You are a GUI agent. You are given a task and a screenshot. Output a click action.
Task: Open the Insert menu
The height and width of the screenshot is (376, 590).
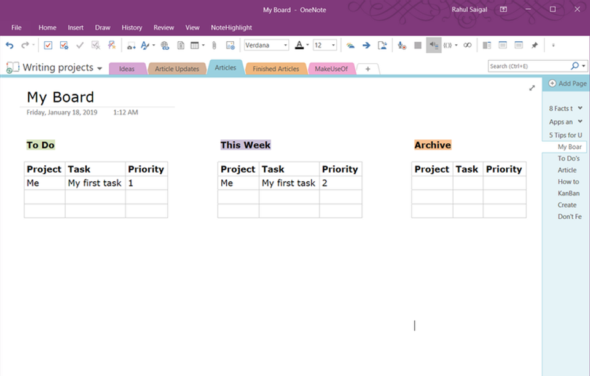click(x=76, y=28)
